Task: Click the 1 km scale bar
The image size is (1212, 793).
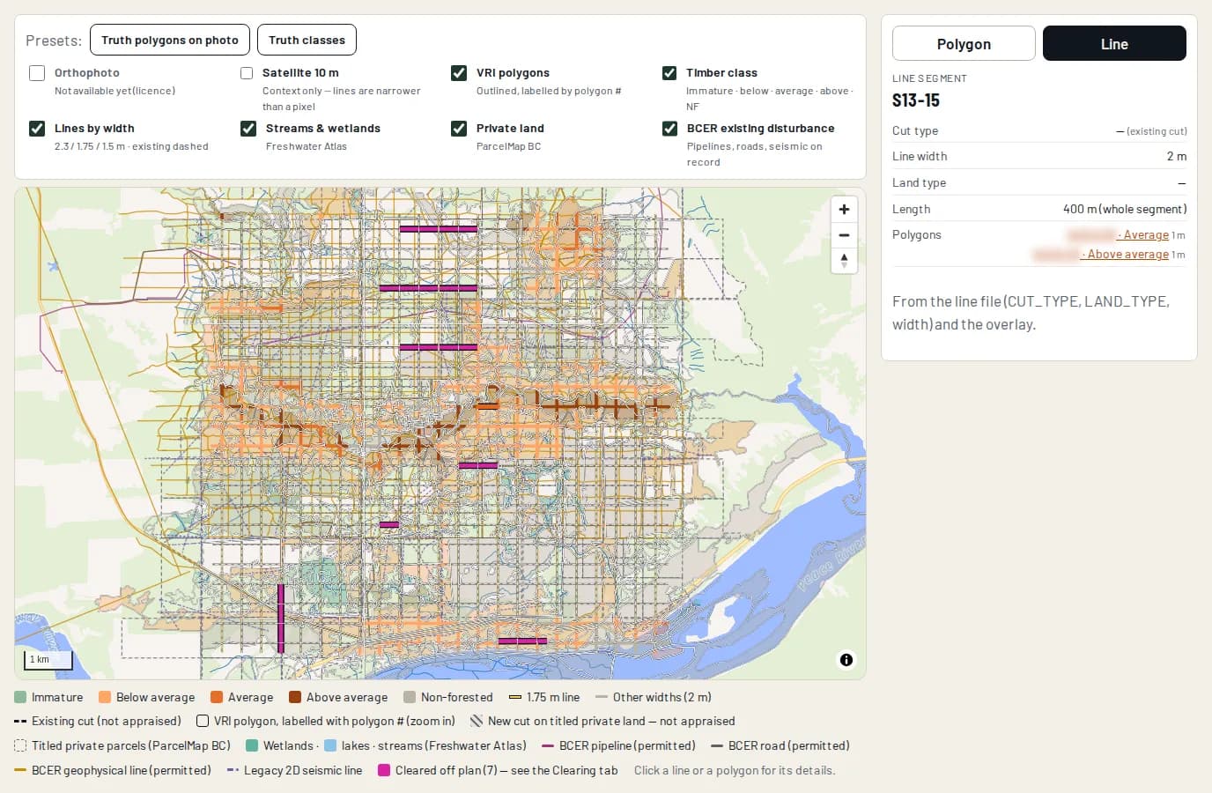Action: tap(48, 660)
